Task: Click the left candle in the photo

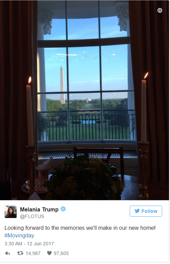Action: point(30,112)
